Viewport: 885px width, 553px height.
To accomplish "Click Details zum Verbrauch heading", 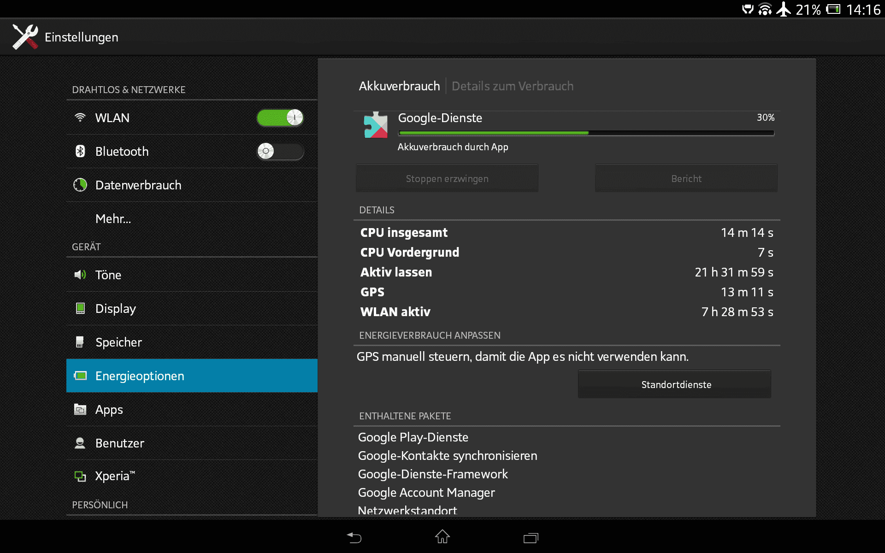I will (x=513, y=86).
